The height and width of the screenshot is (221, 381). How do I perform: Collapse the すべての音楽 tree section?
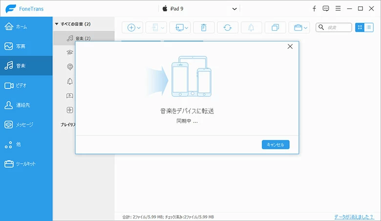(x=57, y=23)
